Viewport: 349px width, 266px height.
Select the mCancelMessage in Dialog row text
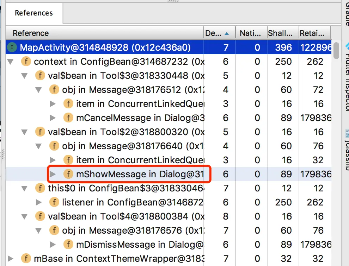140,118
